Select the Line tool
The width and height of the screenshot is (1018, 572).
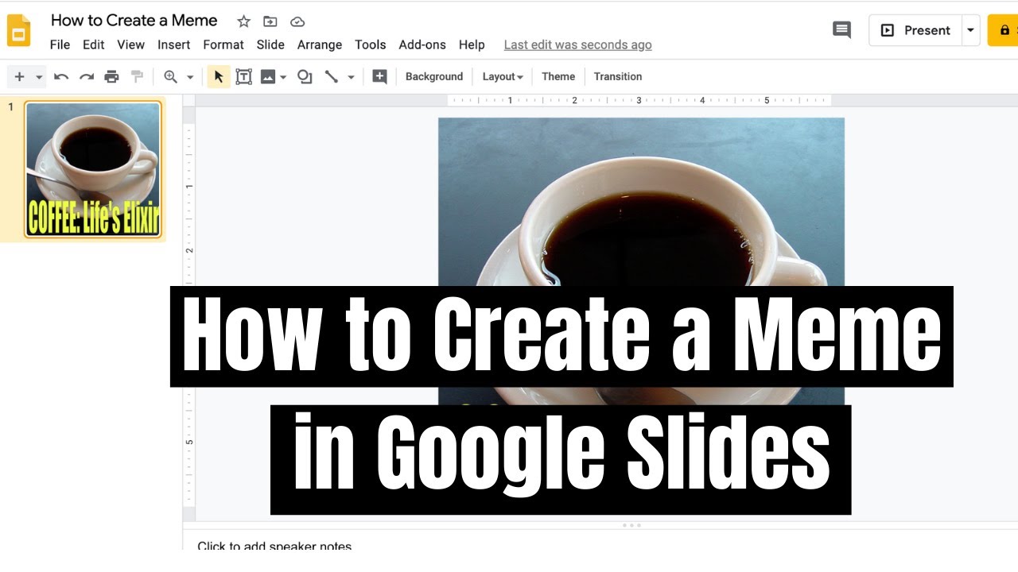coord(332,76)
